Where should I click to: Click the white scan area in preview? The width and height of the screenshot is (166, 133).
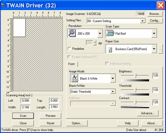[19, 28]
